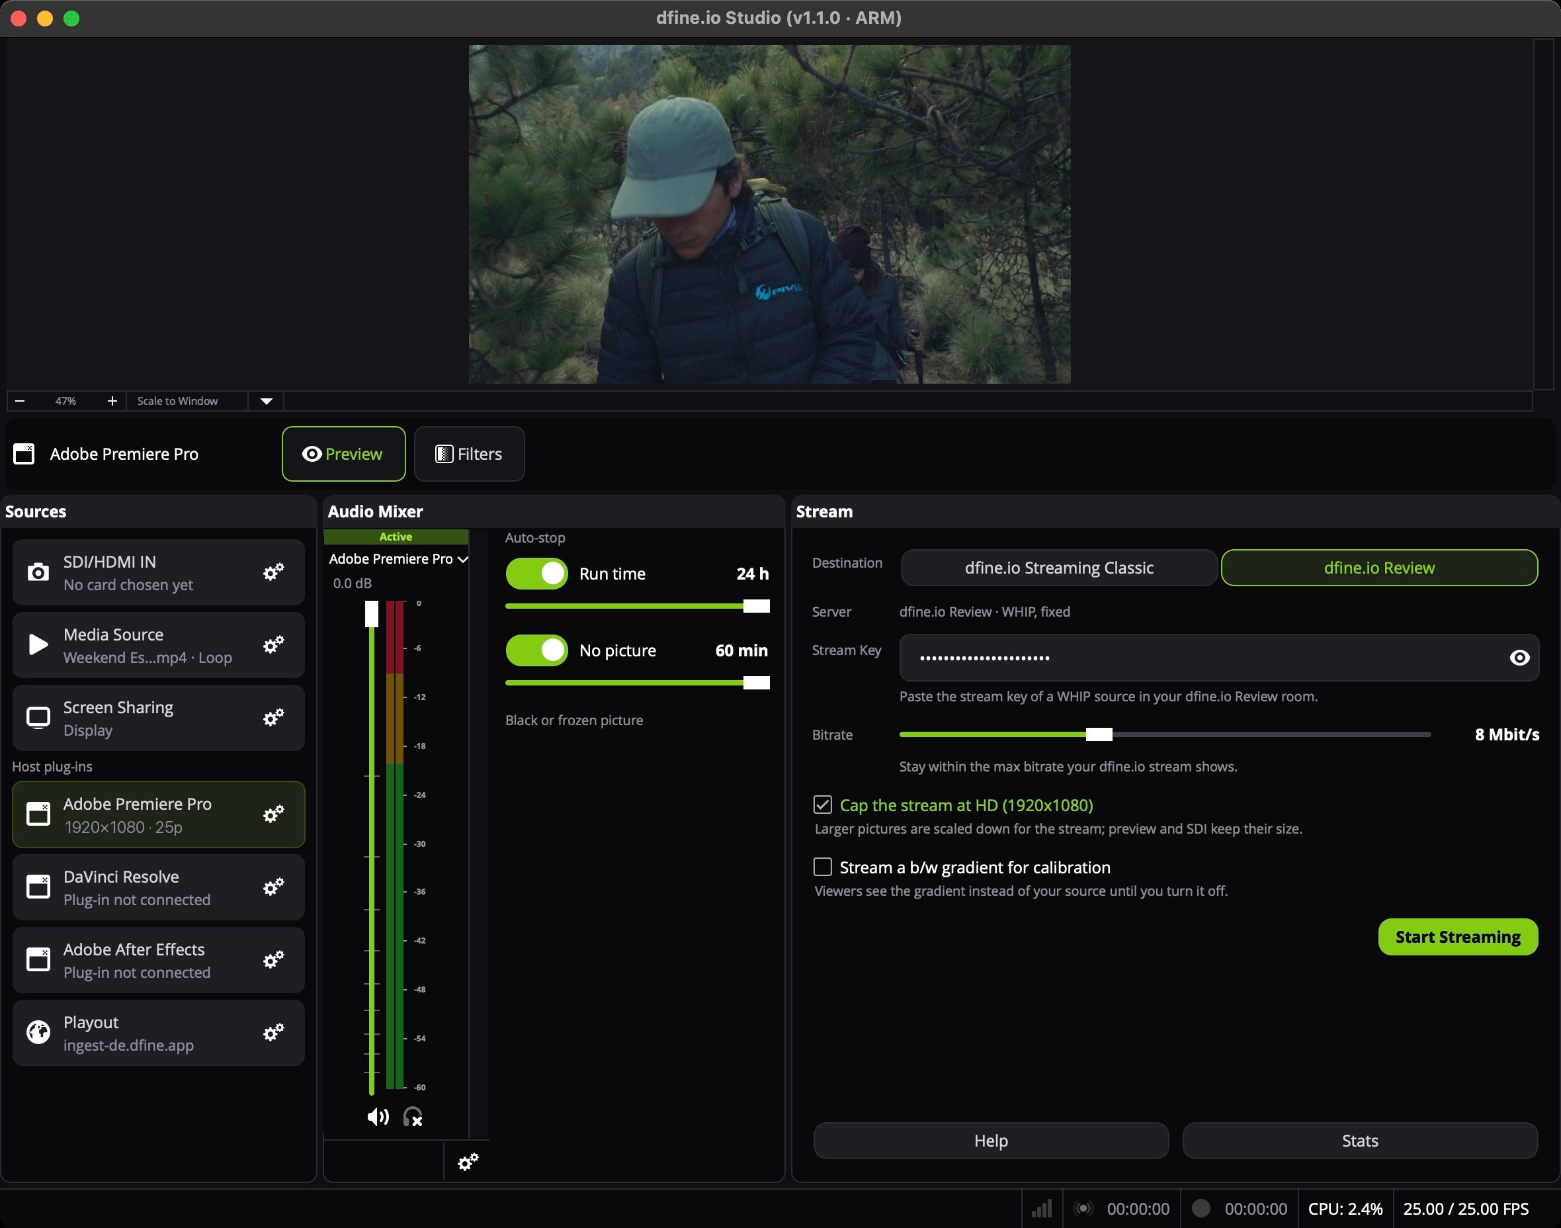
Task: Uncheck Cap the stream at HD checkbox
Action: click(823, 805)
